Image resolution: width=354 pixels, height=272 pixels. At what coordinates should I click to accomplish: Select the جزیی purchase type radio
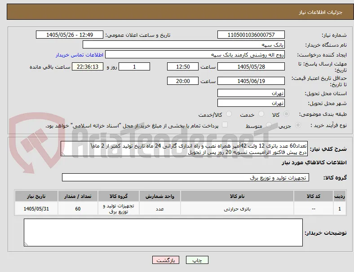298,125
